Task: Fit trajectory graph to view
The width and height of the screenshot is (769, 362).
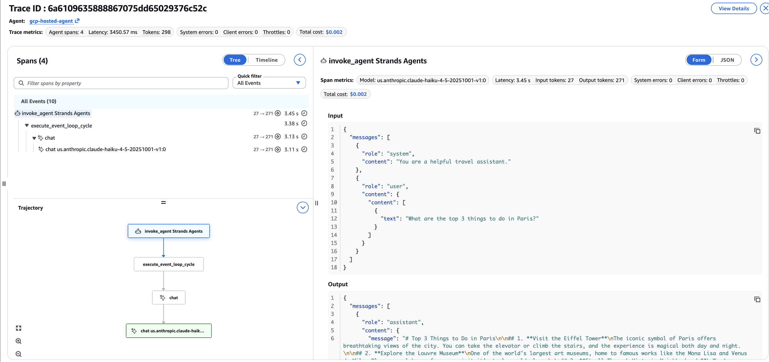Action: [x=19, y=328]
